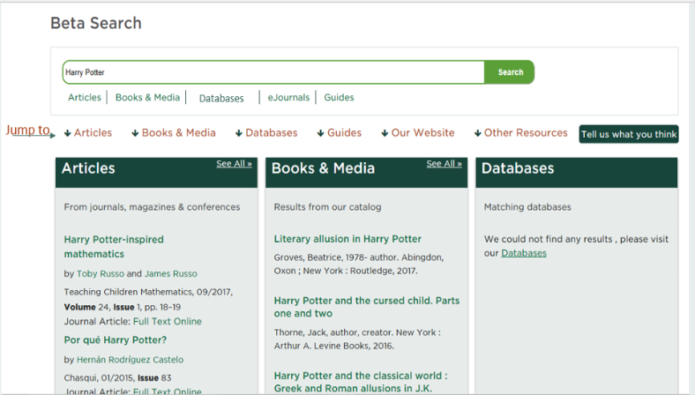Open Full Text Online for Teaching Children Mathematics
Screen dimensions: 695x395
[x=168, y=322]
